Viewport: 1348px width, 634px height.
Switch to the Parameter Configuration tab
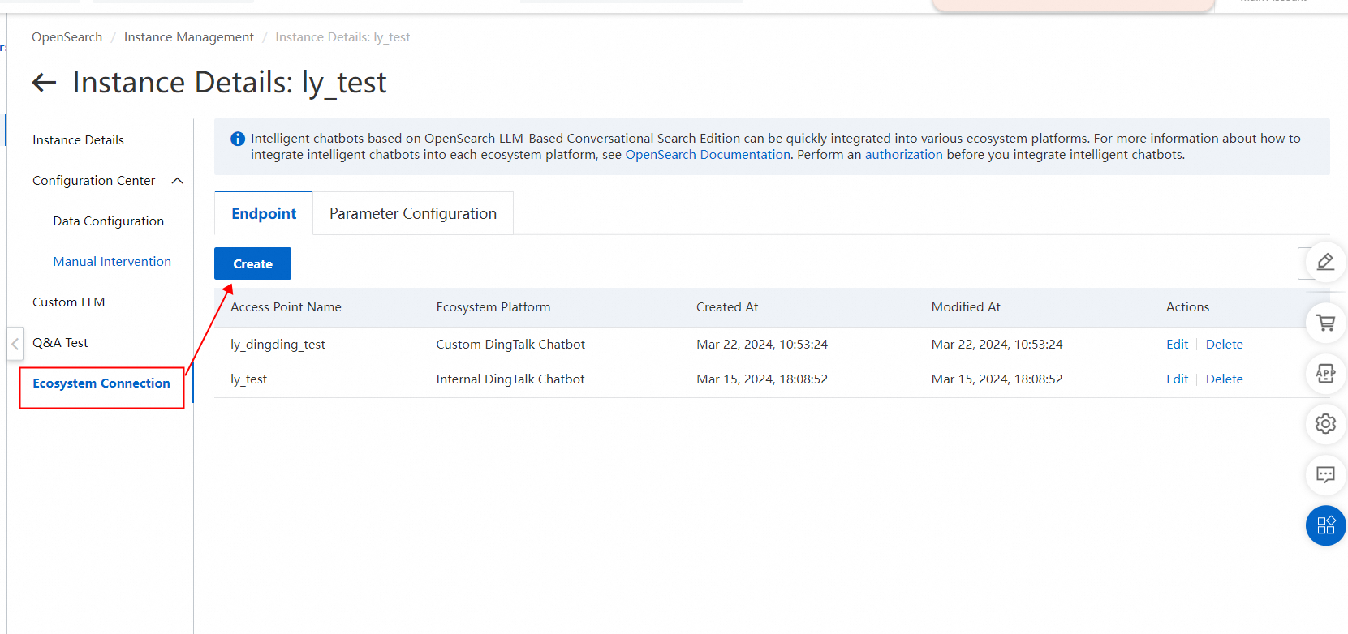tap(412, 213)
